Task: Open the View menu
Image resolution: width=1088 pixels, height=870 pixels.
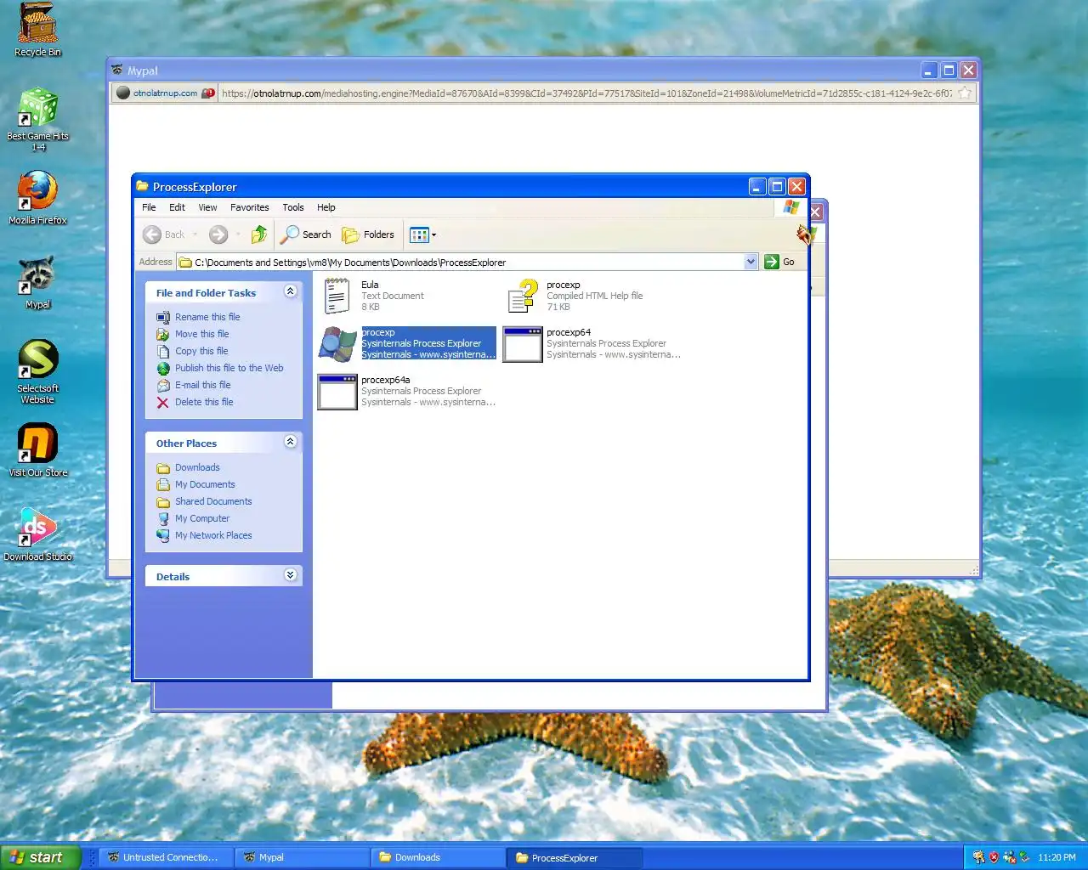Action: coord(207,207)
